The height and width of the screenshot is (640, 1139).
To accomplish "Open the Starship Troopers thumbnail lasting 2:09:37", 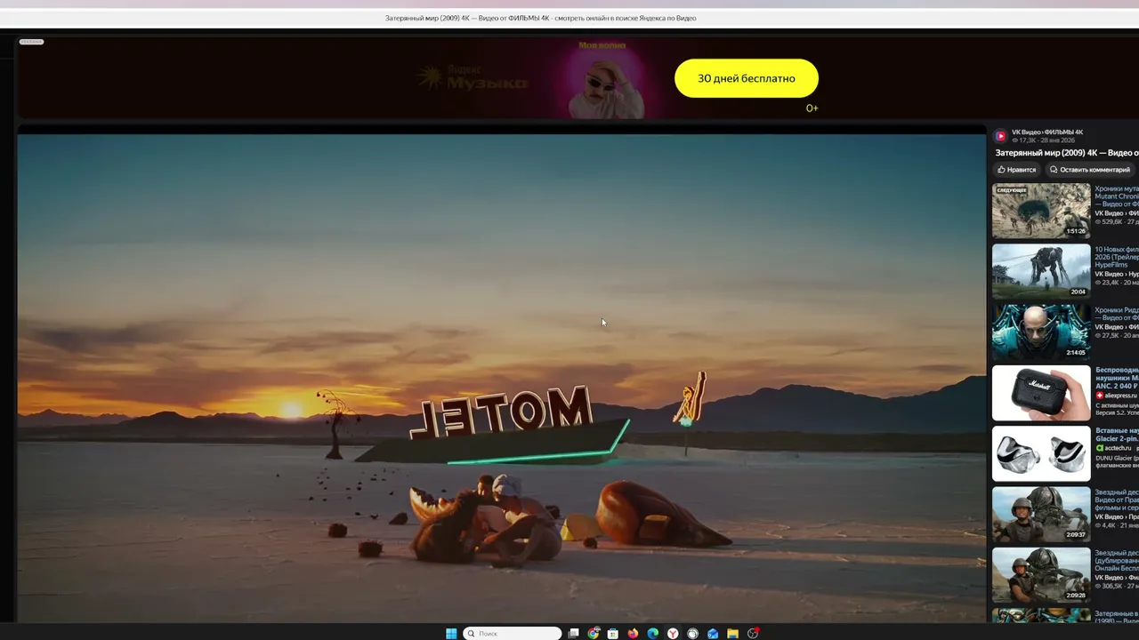I will click(1041, 514).
